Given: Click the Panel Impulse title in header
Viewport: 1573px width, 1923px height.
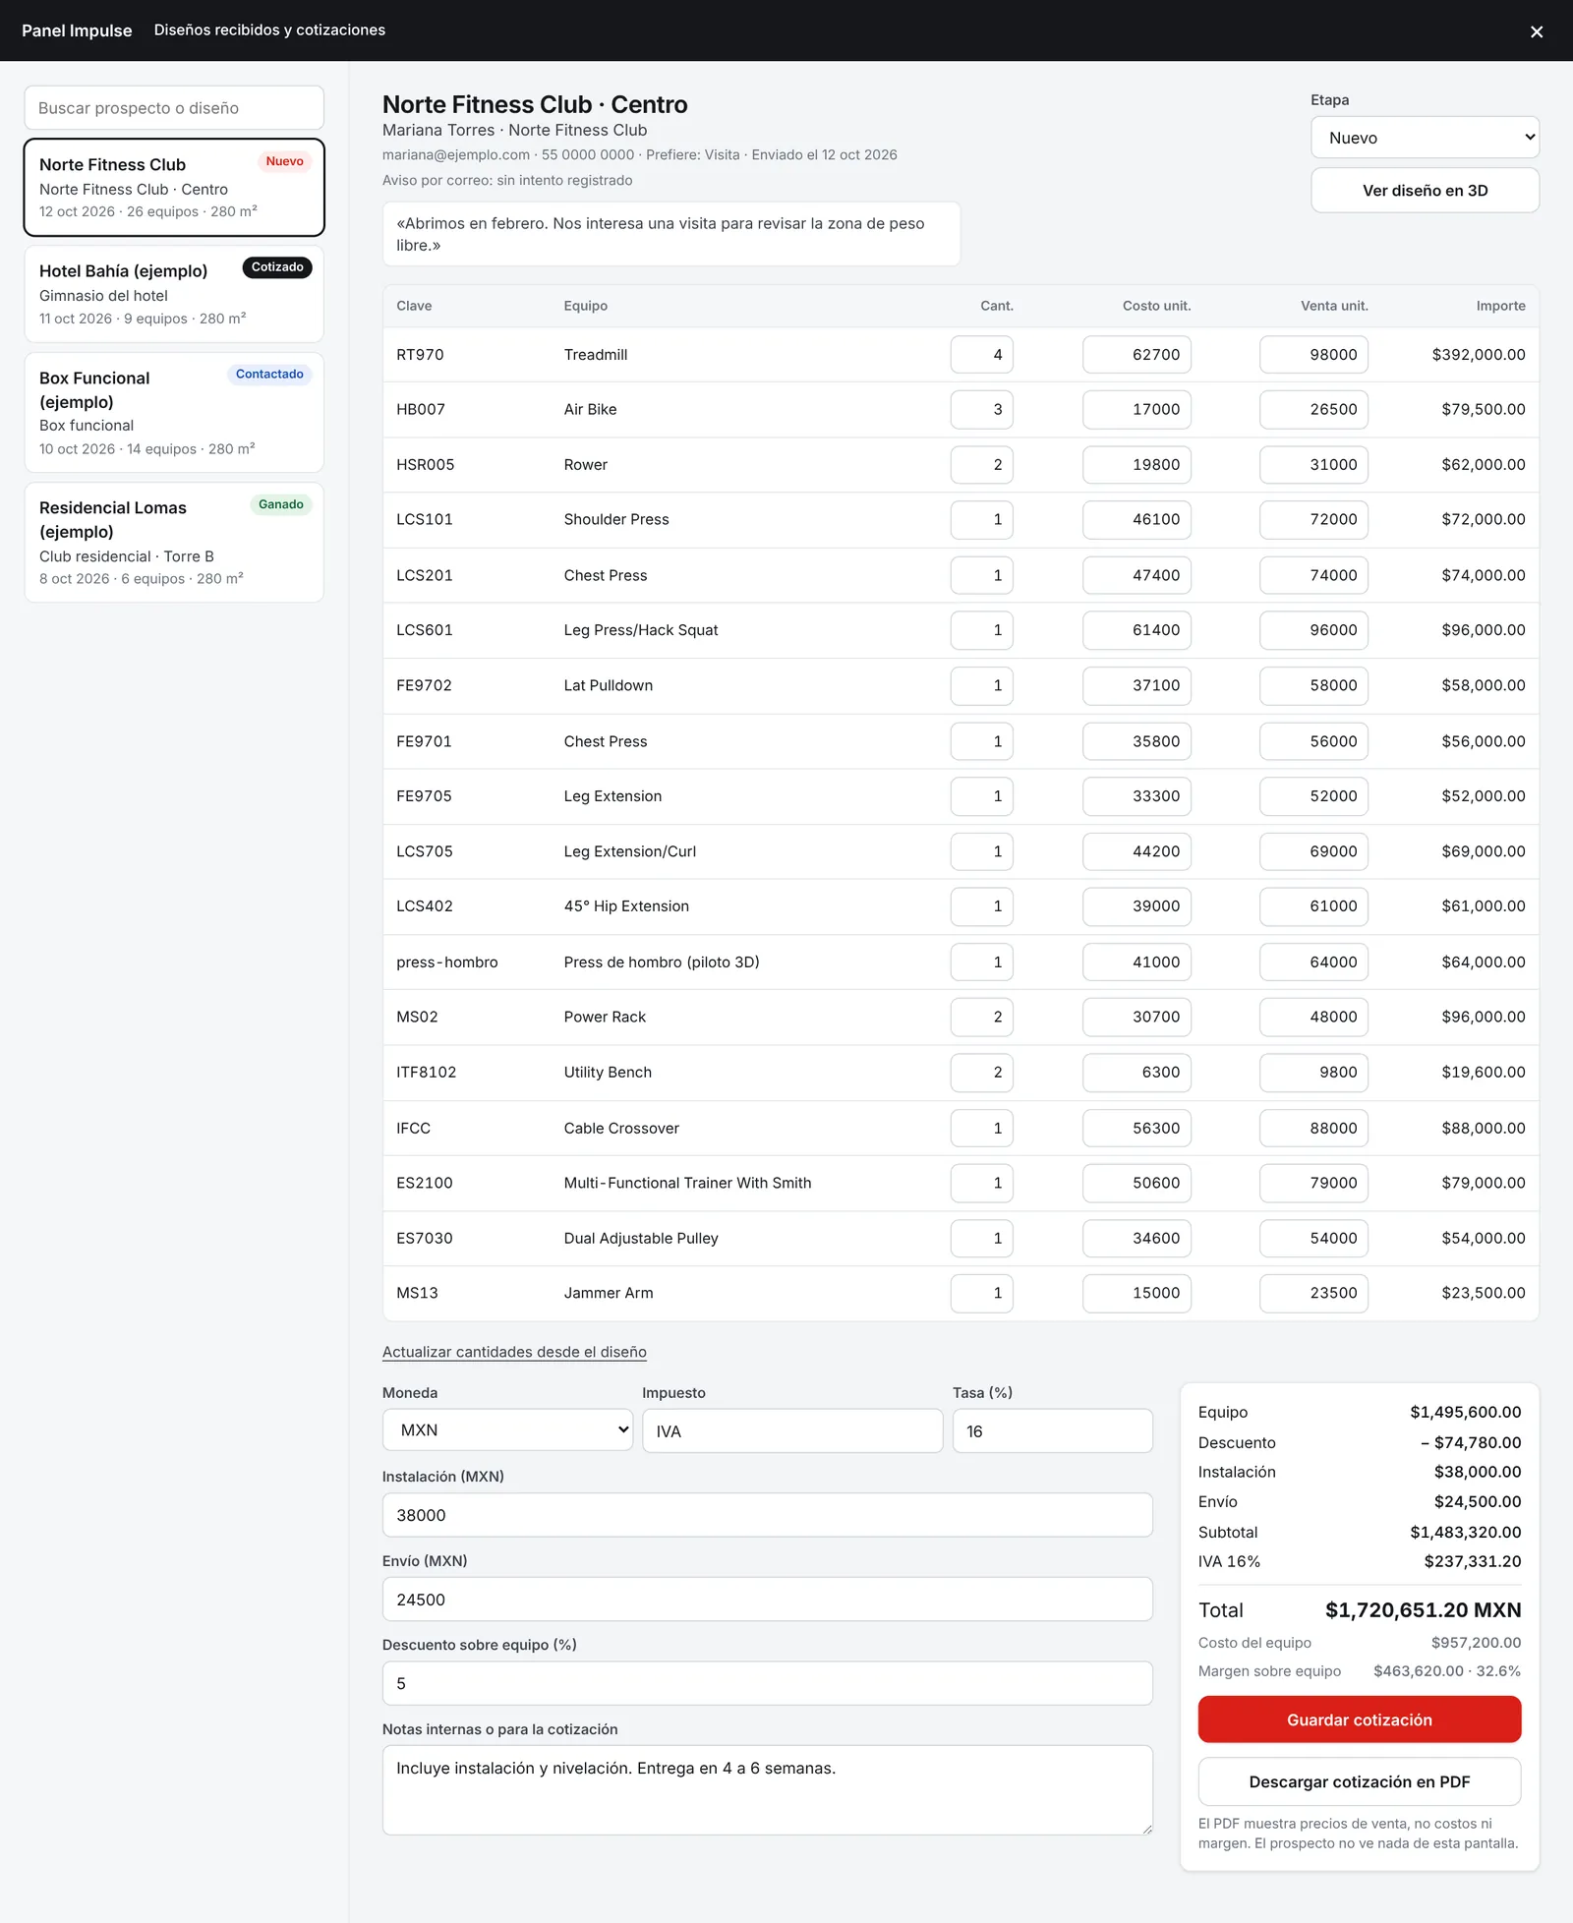Looking at the screenshot, I should pos(77,30).
